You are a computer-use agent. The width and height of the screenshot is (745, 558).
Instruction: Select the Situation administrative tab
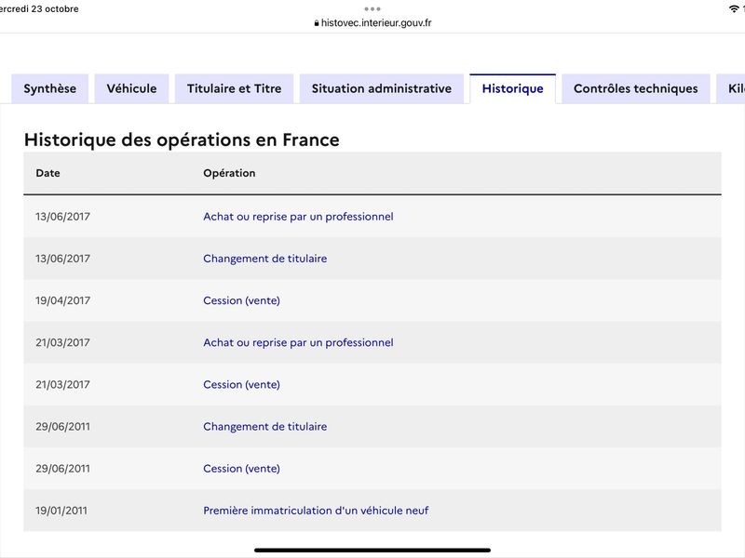tap(382, 88)
